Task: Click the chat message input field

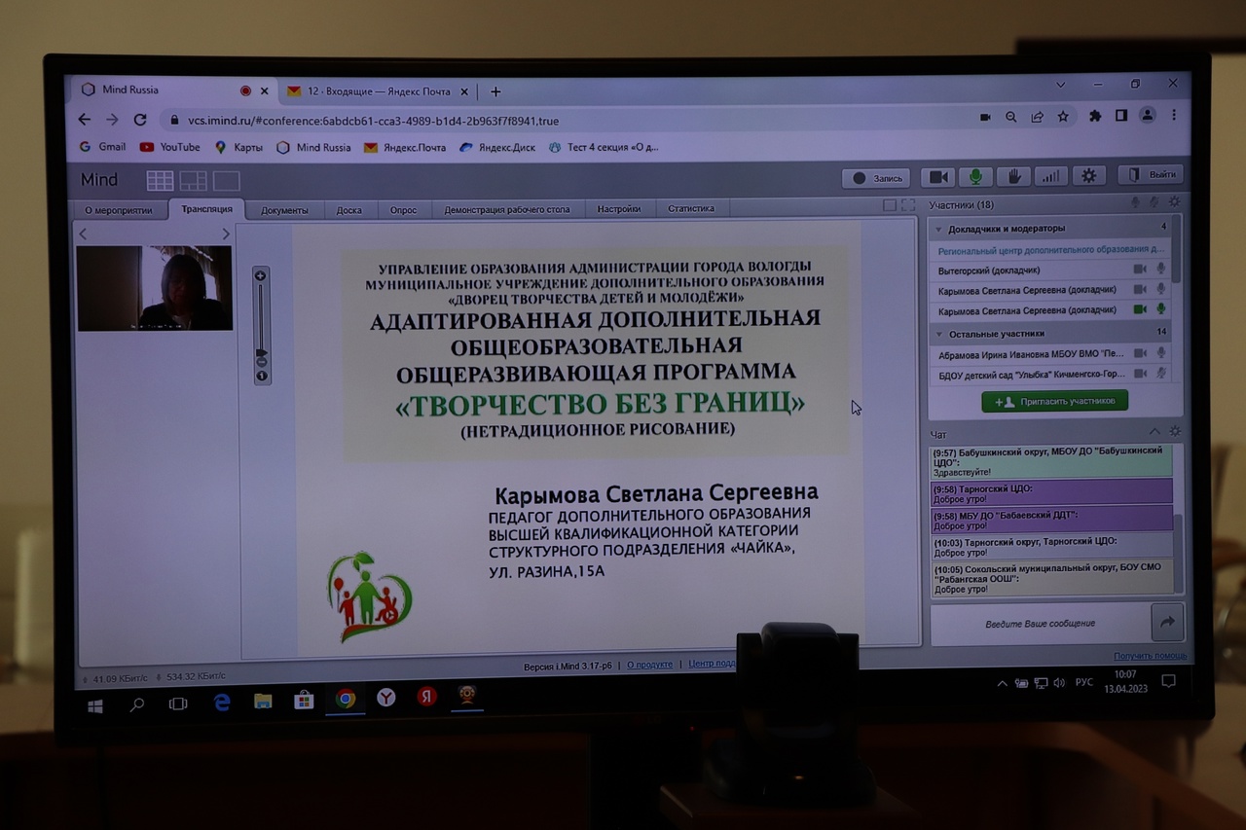Action: pos(1040,623)
